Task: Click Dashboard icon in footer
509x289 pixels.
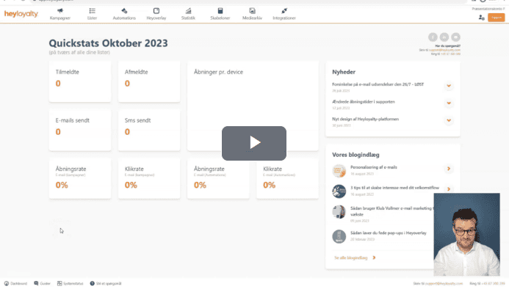Action: coord(7,283)
